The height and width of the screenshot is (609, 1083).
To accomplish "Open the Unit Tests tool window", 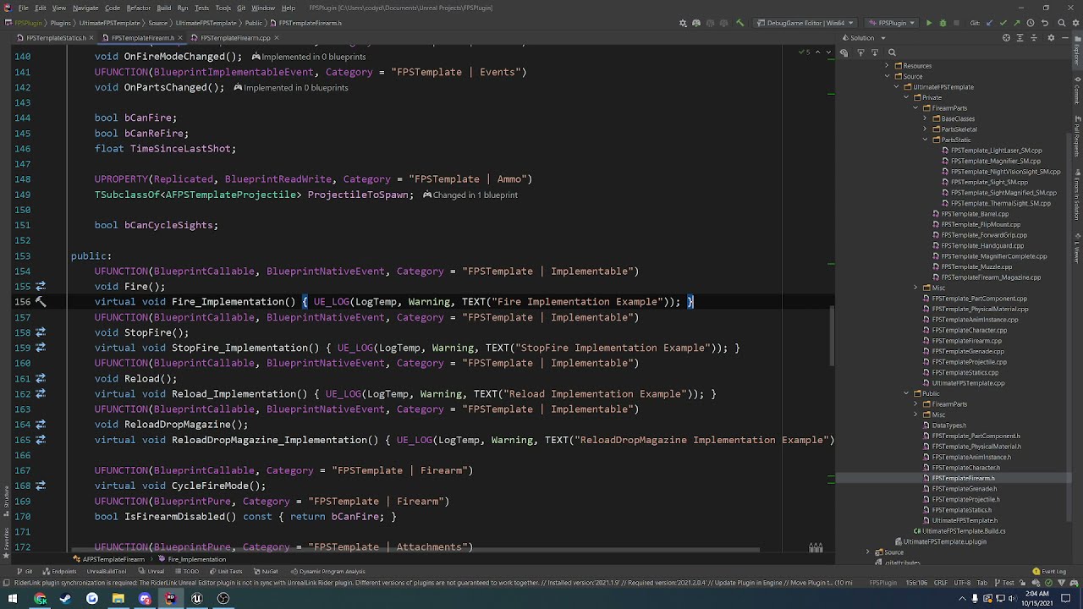I will pos(228,571).
